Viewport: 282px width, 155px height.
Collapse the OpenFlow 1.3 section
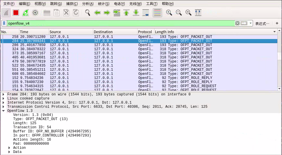pyautogui.click(x=4, y=111)
